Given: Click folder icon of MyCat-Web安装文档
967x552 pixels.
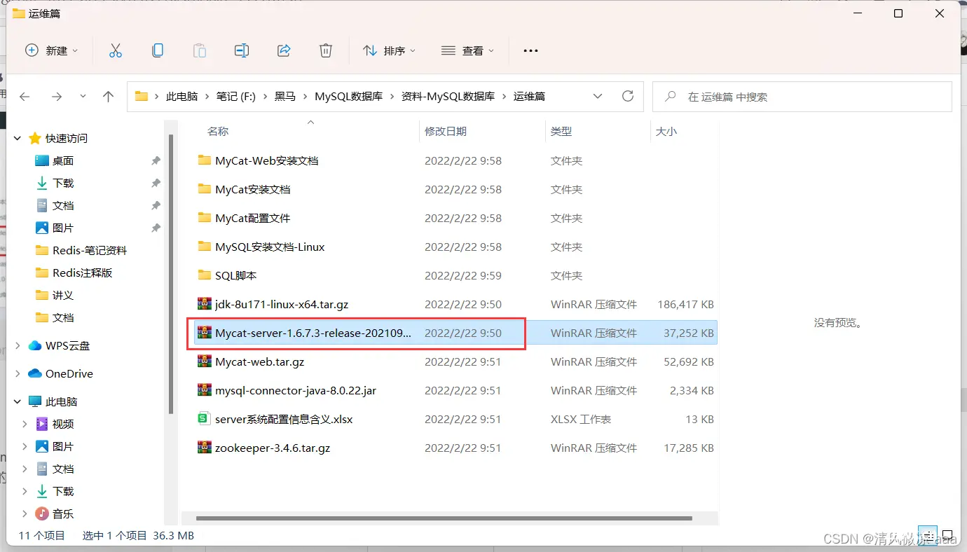Looking at the screenshot, I should point(205,160).
